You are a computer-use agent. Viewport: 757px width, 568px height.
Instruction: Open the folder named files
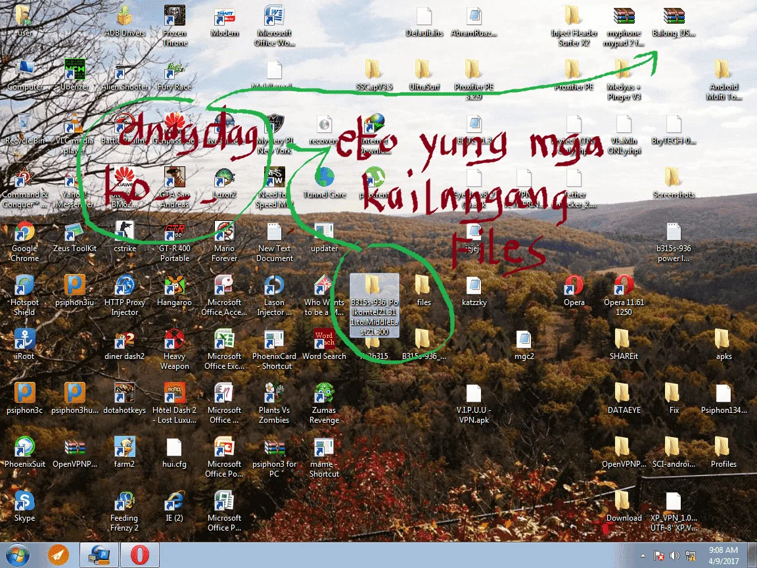[423, 291]
